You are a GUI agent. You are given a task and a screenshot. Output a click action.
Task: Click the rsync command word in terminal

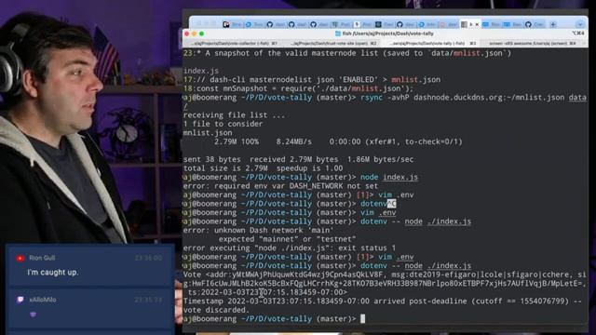click(x=372, y=98)
